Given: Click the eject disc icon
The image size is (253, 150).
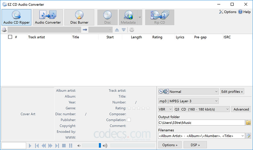Looking at the screenshot, I should 117,30.
